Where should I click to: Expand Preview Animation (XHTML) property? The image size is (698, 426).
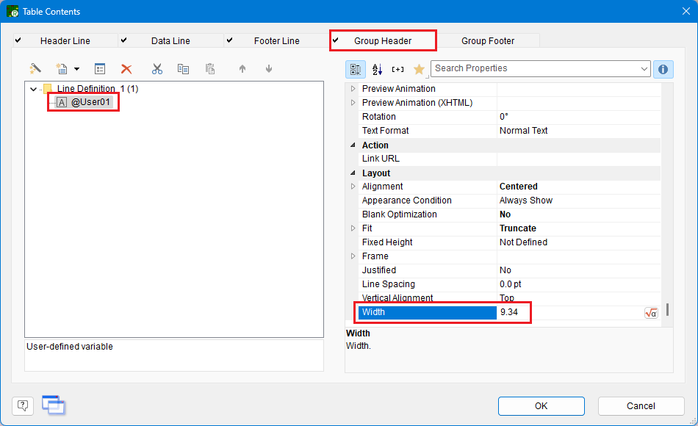coord(353,102)
